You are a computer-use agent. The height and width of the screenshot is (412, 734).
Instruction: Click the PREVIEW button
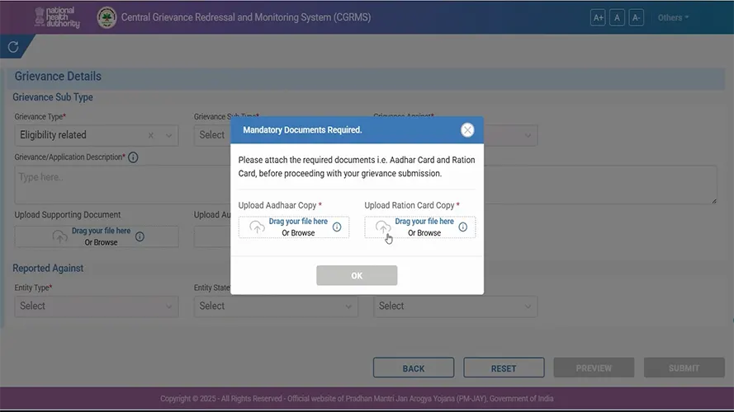594,368
